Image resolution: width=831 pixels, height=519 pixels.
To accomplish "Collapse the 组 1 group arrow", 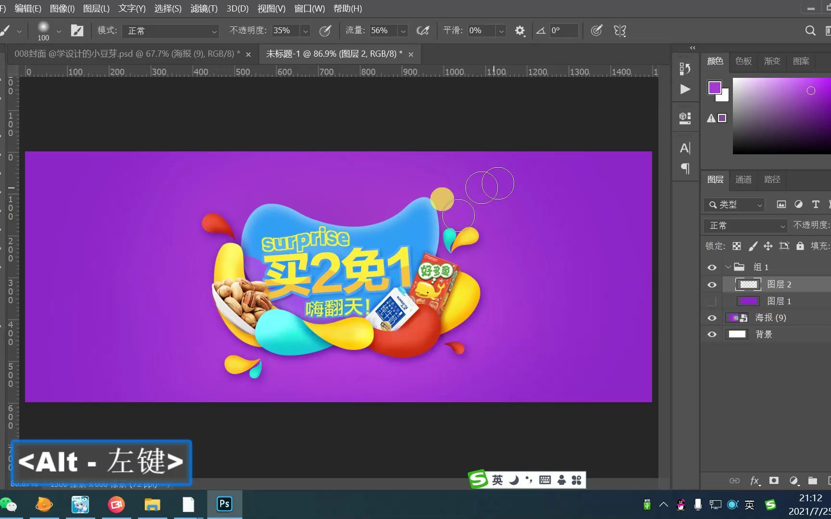I will 728,267.
